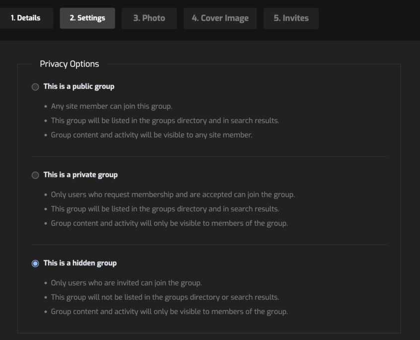Screen dimensions: 420x340
Task: Click the last bullet under private group
Action: (169, 223)
